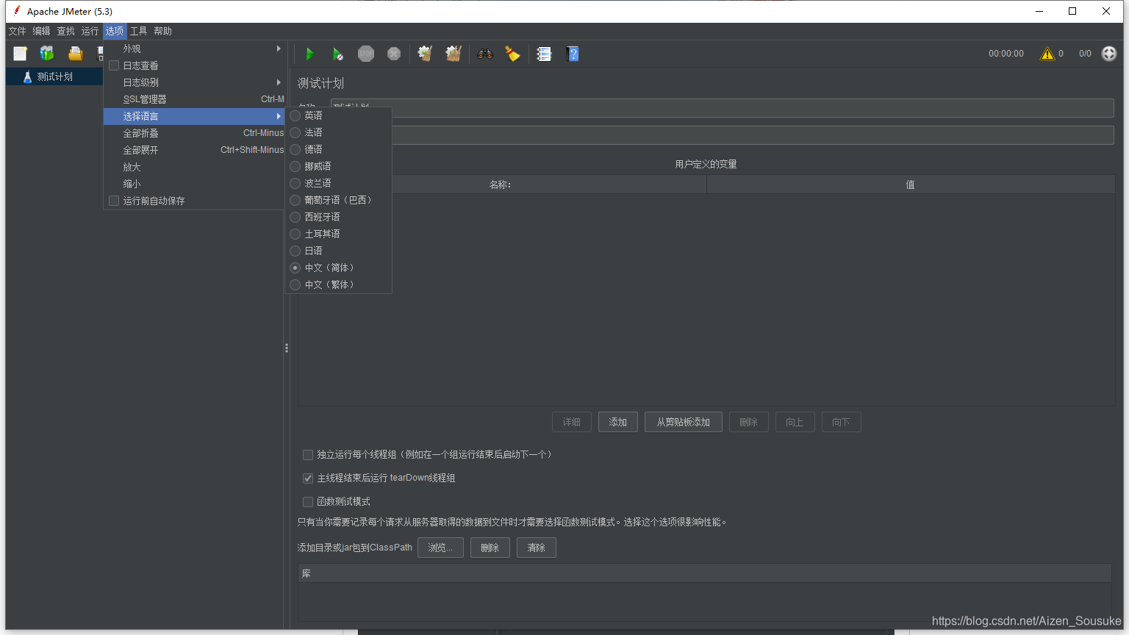Click 放大 zoom in entry
The image size is (1129, 635).
194,167
